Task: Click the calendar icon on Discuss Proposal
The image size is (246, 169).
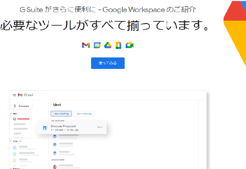Action: (45, 128)
